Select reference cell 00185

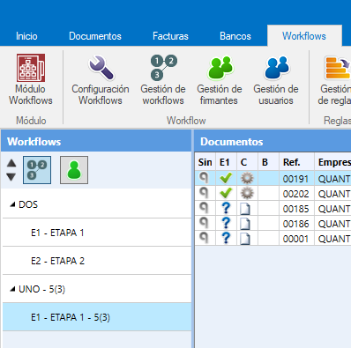click(x=296, y=209)
